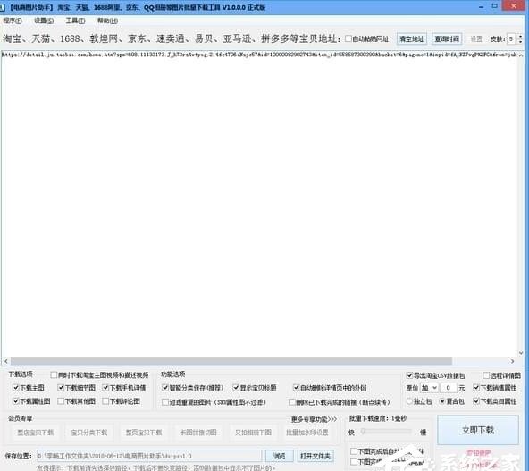529x471 pixels.
Task: Click the 批量加水印设置 button
Action: click(307, 433)
